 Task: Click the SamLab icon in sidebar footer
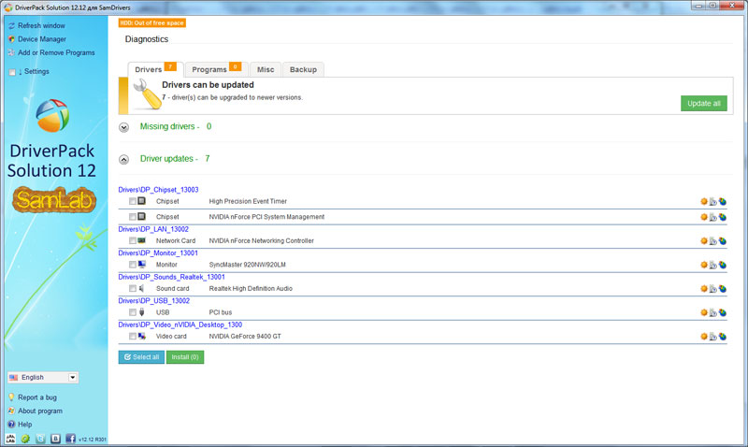click(10, 439)
